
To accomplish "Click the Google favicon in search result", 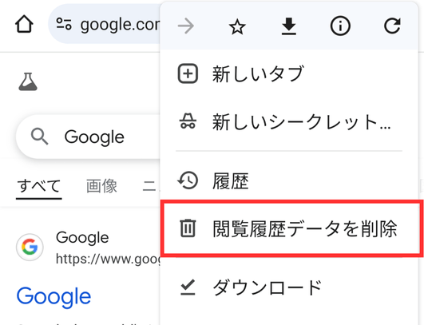I will tap(30, 247).
